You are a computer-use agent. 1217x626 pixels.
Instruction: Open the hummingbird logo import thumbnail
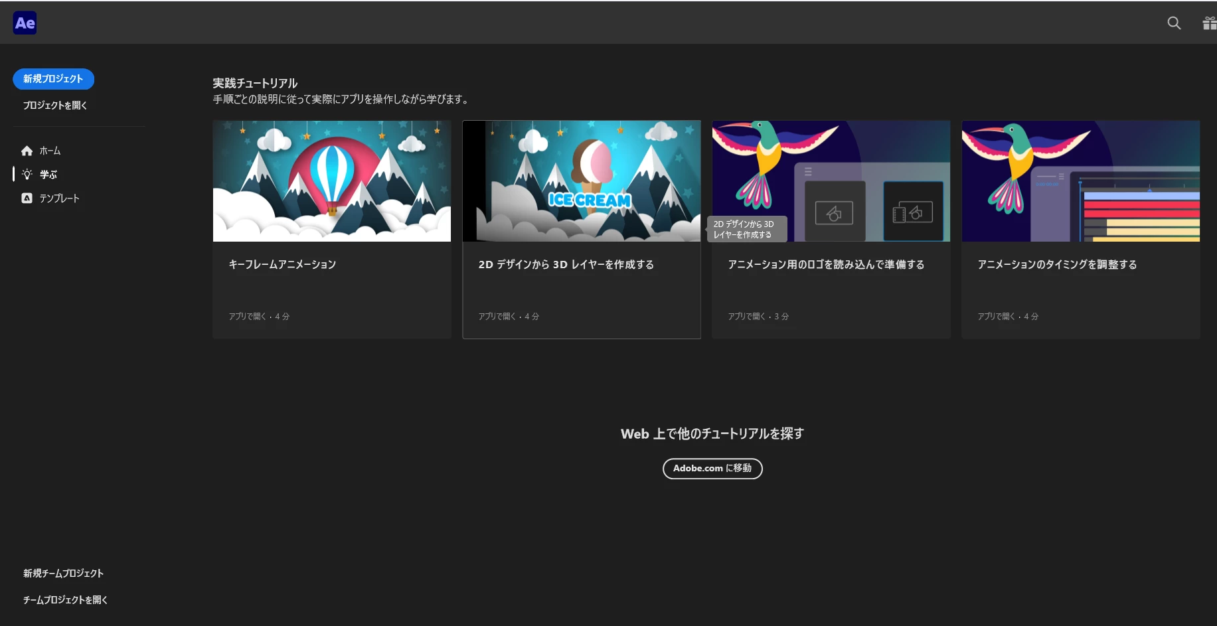point(831,181)
